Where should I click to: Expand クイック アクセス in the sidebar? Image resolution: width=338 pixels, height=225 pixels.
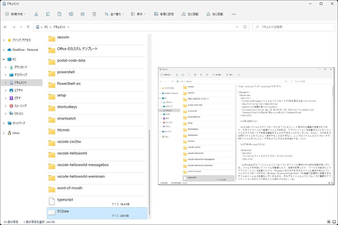4,40
